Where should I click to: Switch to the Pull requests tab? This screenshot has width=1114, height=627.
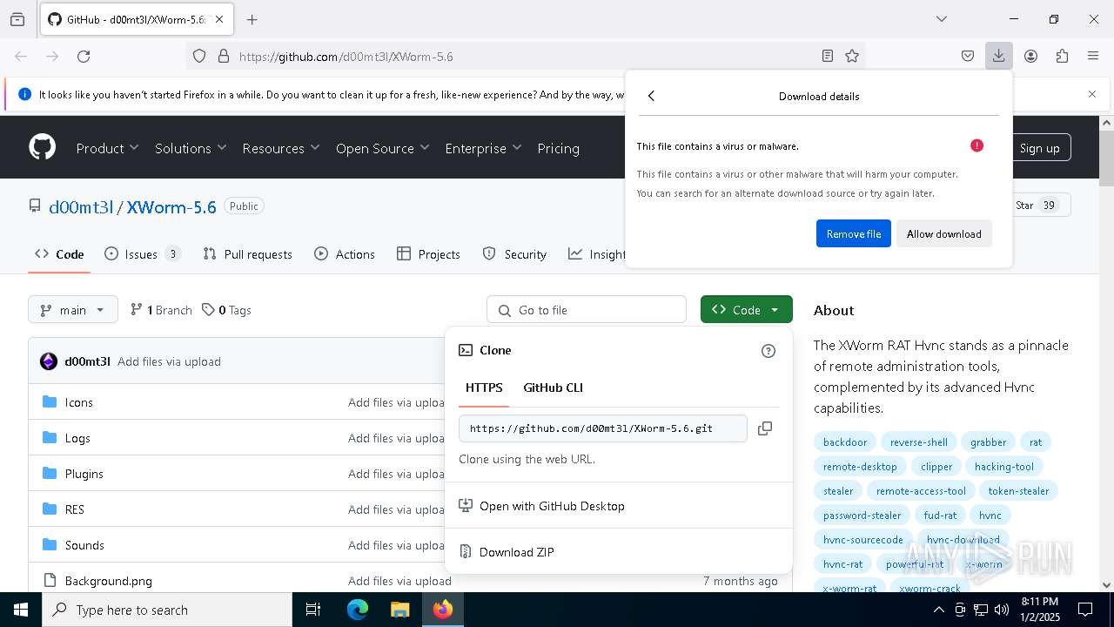point(247,254)
